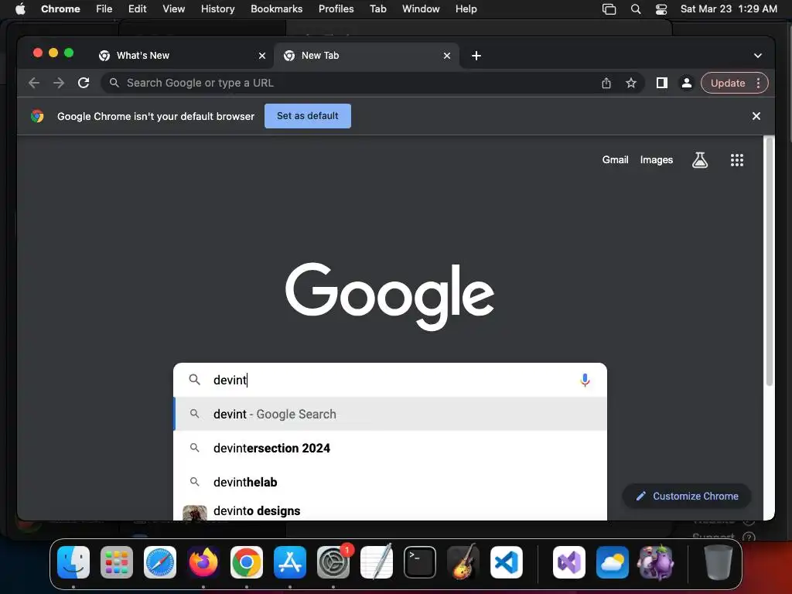Open the Help menu

coord(466,9)
